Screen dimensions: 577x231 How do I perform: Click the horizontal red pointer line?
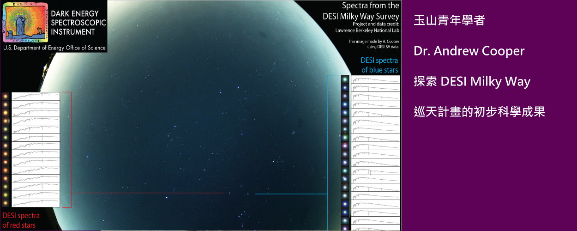[148, 193]
